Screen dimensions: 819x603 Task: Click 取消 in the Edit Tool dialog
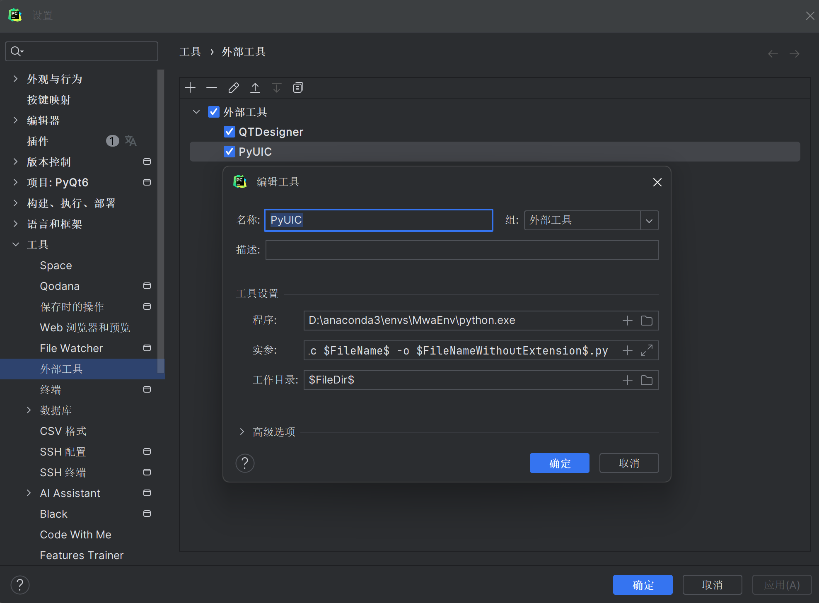point(628,463)
